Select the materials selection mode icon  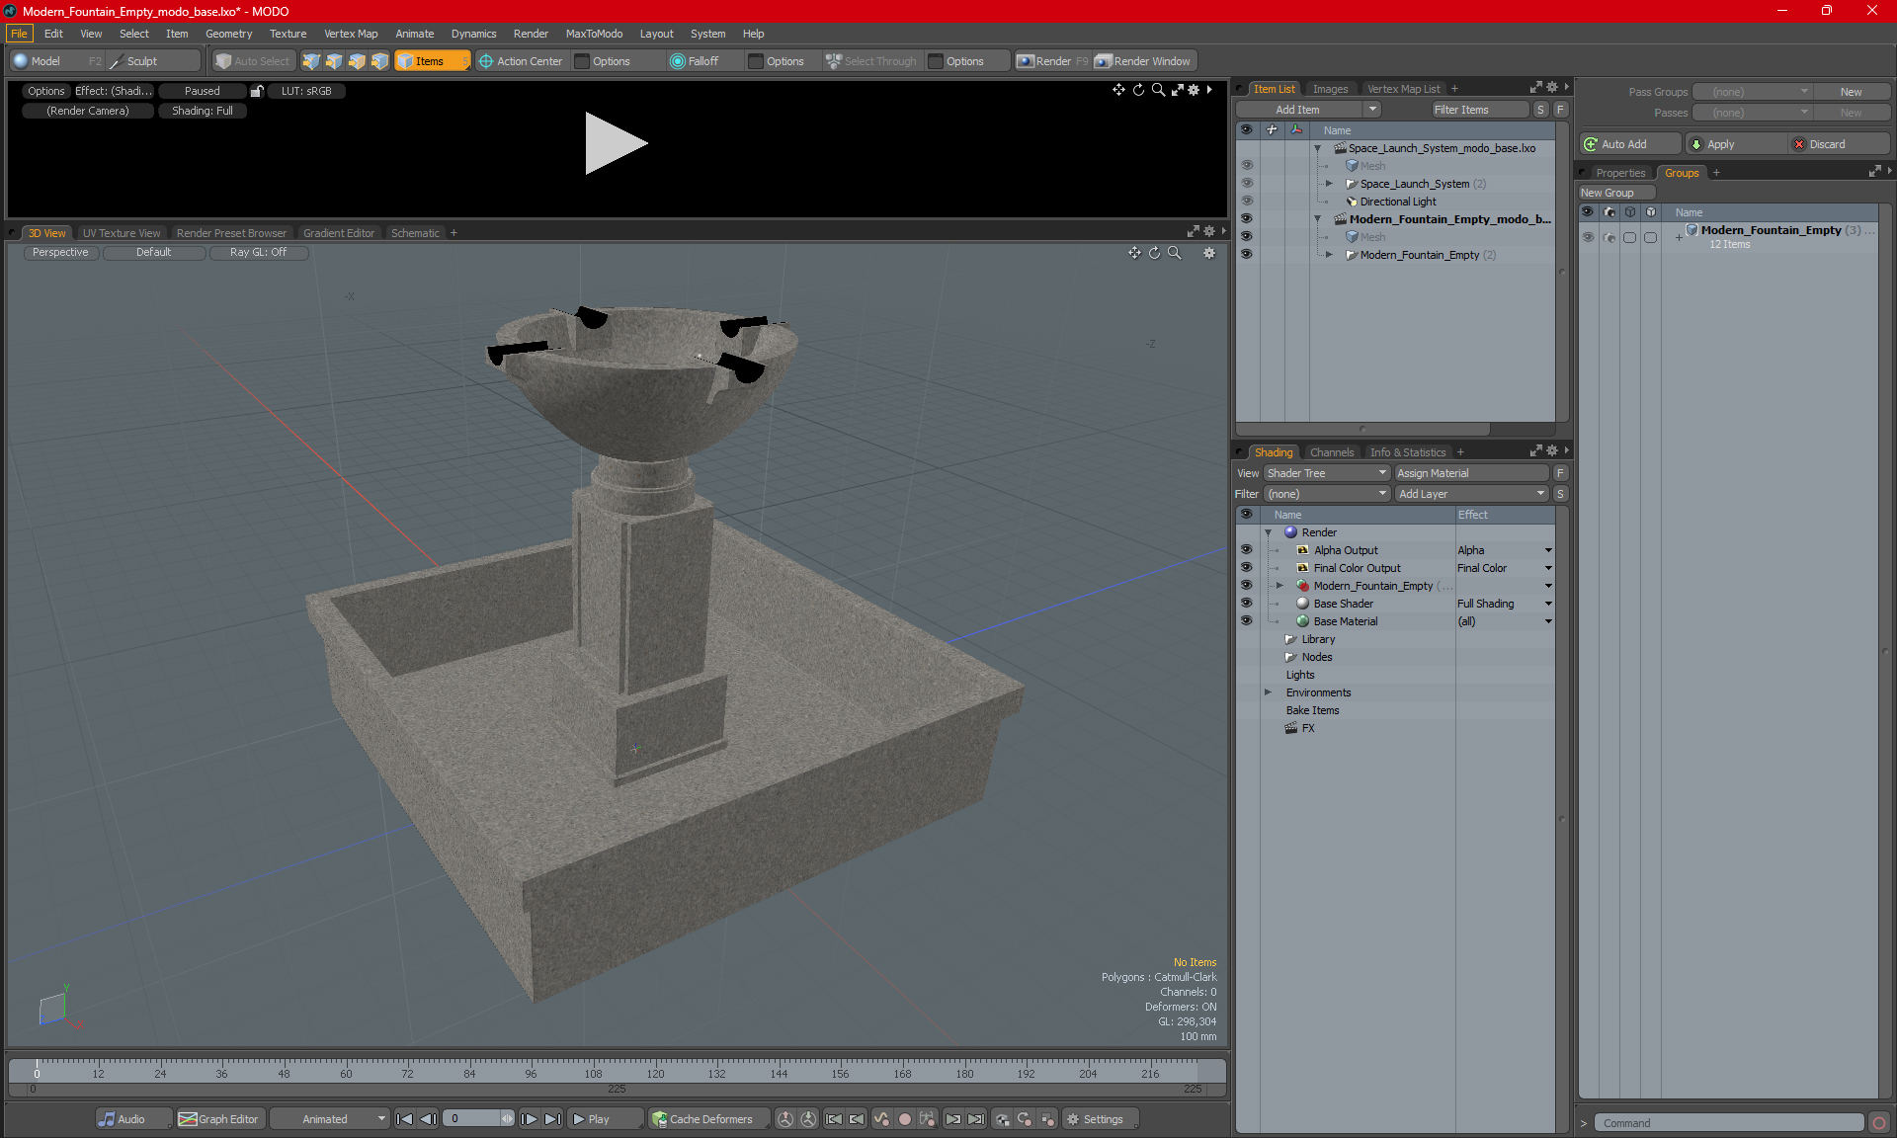pos(379,61)
